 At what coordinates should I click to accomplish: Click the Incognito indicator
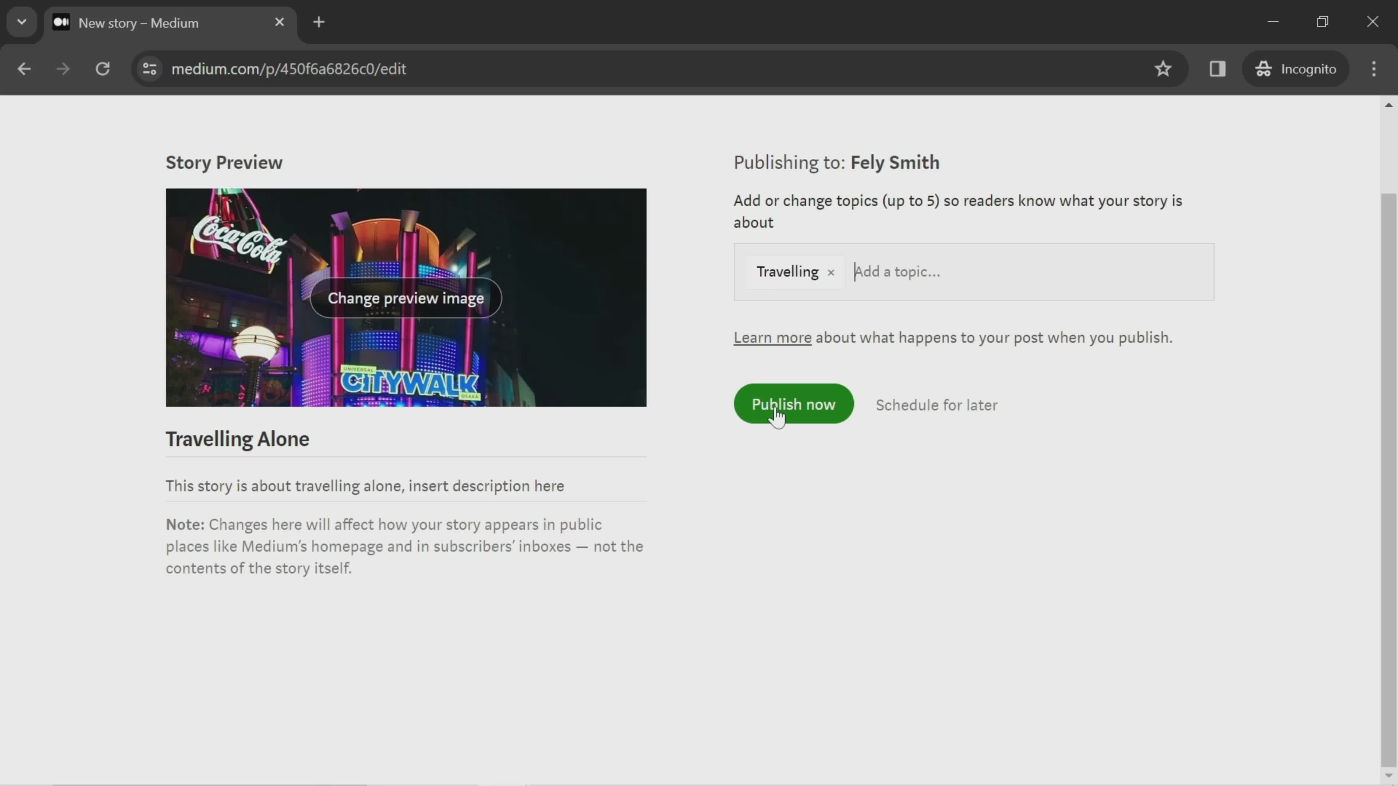tap(1295, 69)
